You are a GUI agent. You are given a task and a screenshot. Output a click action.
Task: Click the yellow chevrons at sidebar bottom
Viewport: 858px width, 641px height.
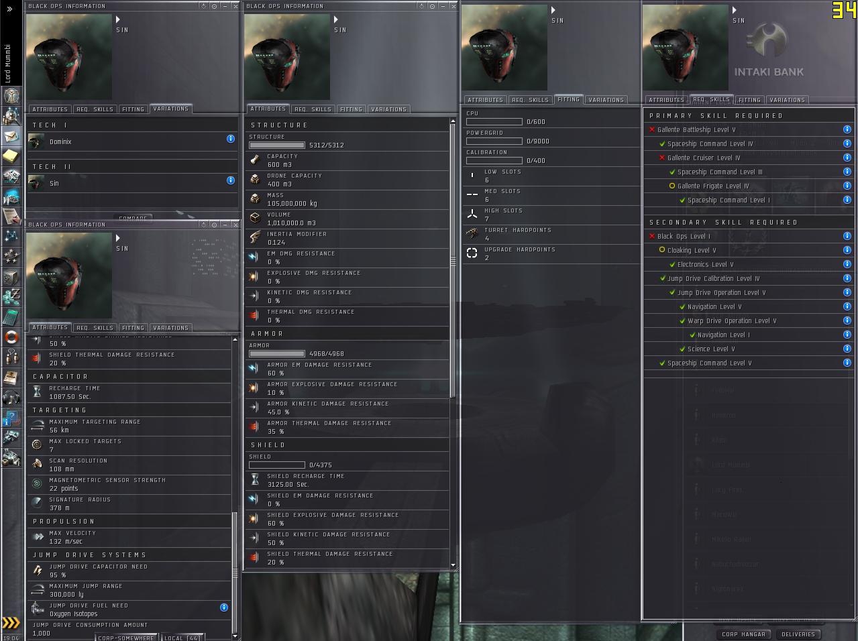11,623
